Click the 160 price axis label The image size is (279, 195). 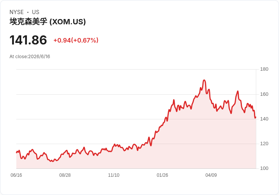[x=264, y=94]
